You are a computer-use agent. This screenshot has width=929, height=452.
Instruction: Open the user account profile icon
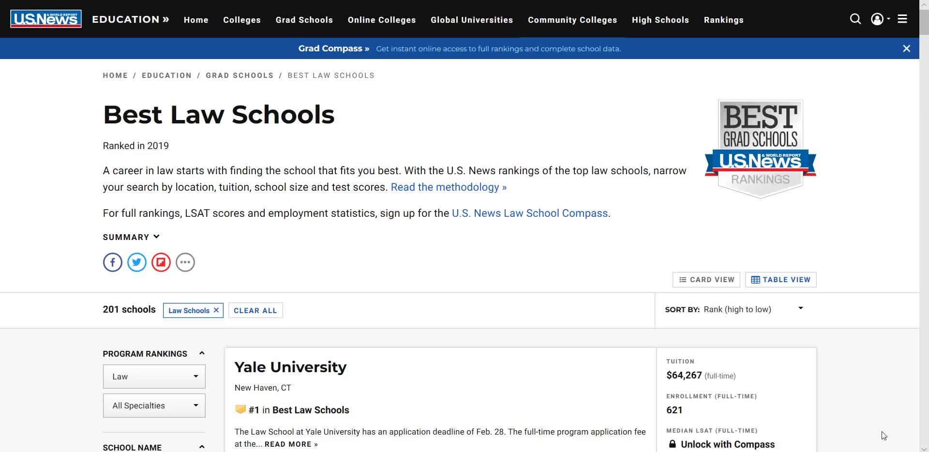click(877, 19)
